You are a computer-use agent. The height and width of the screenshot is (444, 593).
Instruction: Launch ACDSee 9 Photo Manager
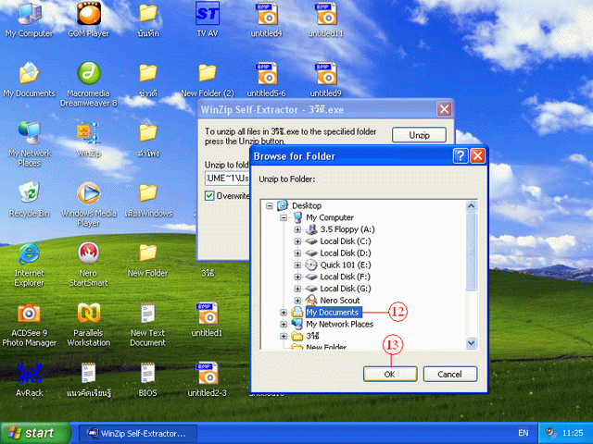pyautogui.click(x=29, y=325)
